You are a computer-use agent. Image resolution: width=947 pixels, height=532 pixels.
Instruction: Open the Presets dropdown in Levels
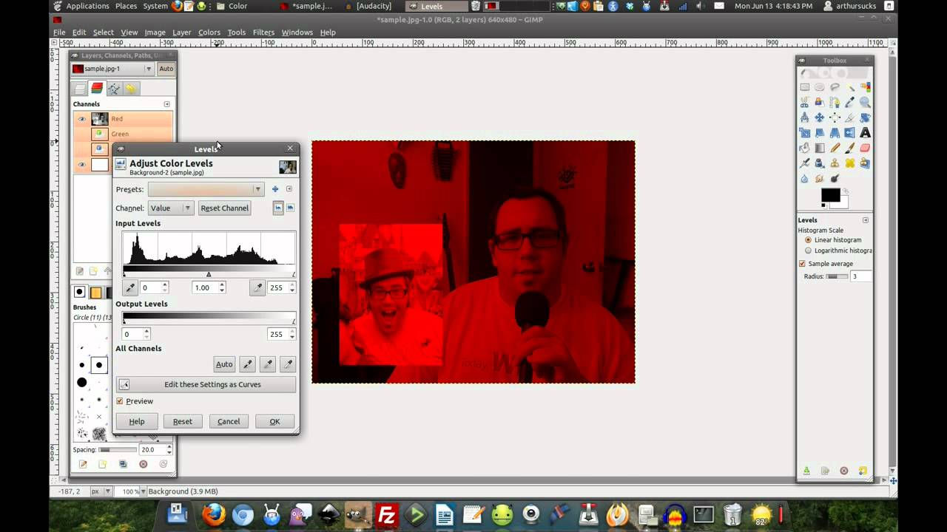(x=206, y=189)
